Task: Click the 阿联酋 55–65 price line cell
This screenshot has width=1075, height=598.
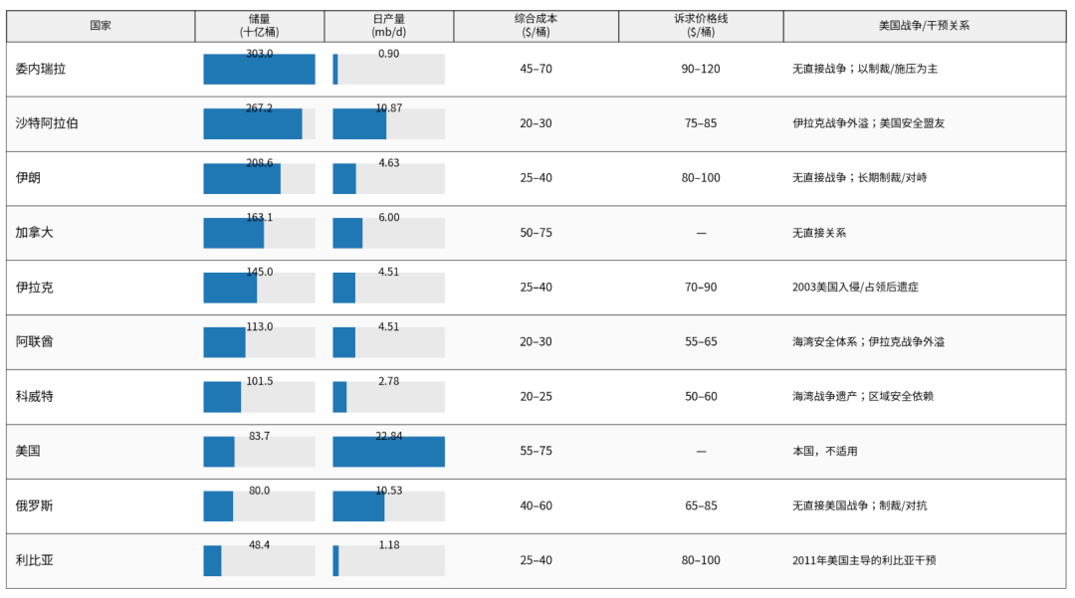Action: 701,341
